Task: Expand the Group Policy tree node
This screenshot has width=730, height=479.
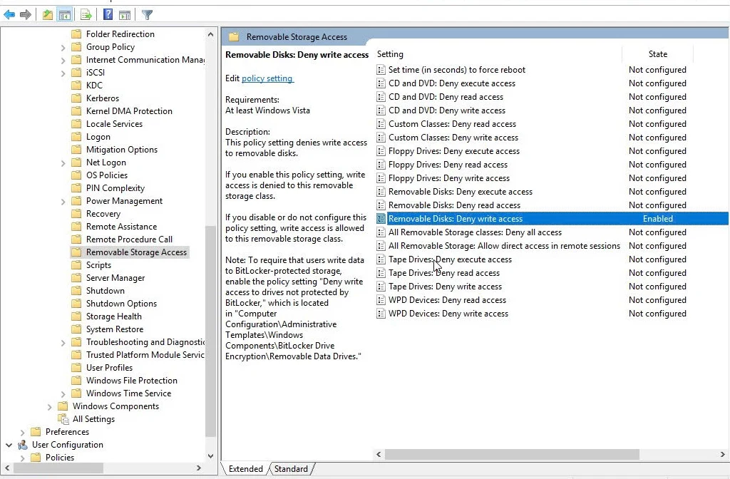Action: tap(63, 48)
